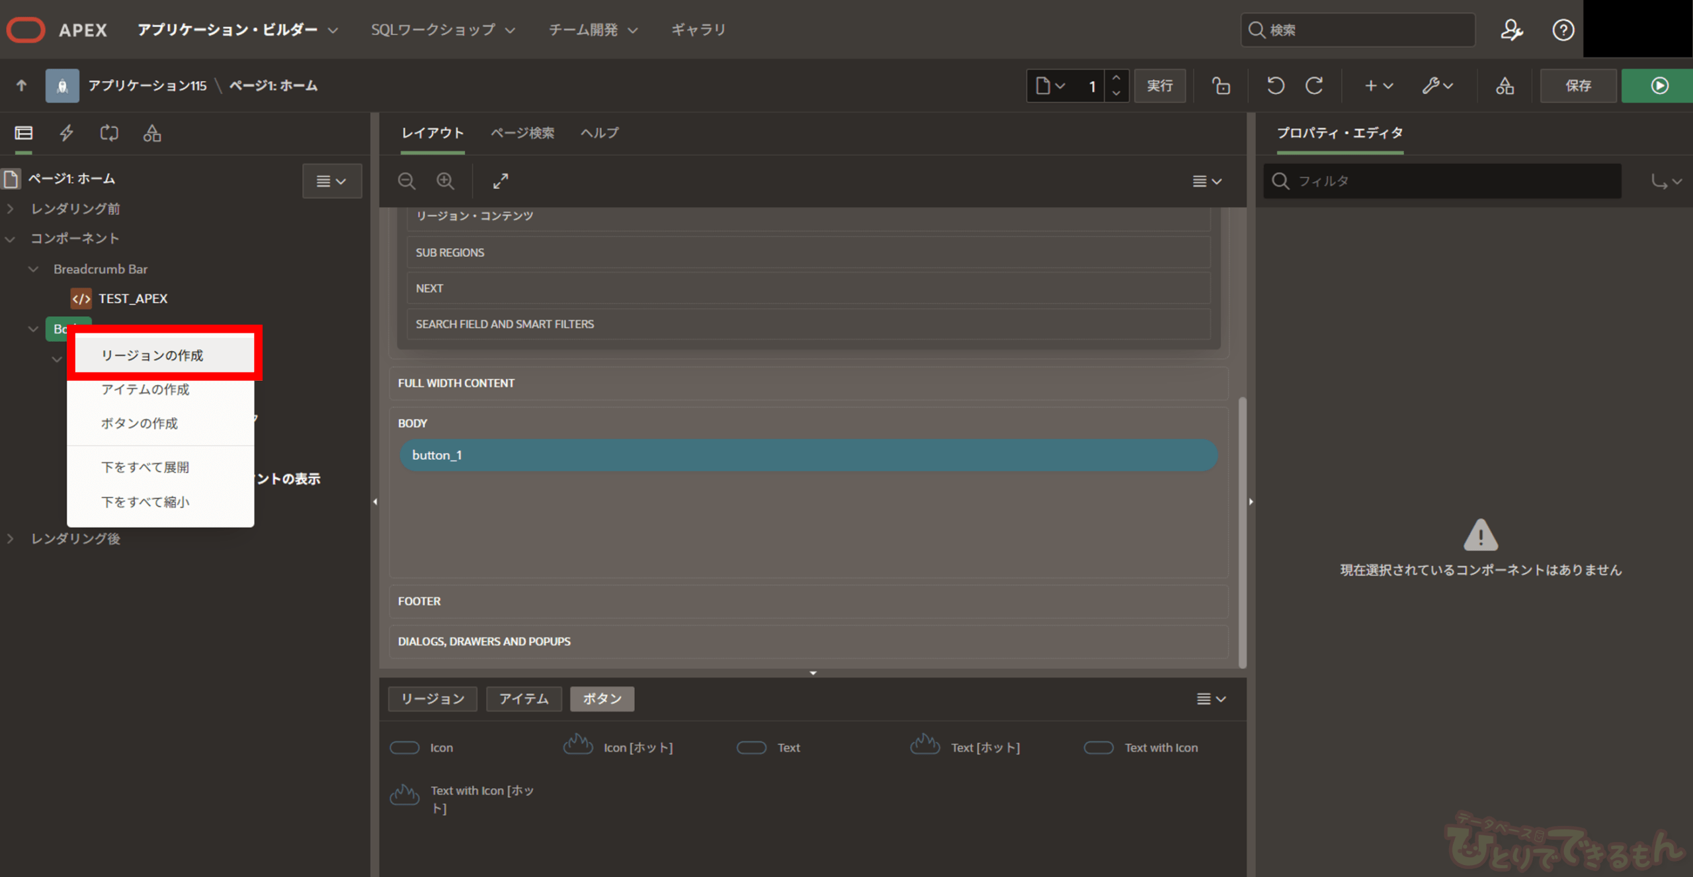This screenshot has width=1693, height=877.
Task: Click the Redo icon in toolbar
Action: point(1314,86)
